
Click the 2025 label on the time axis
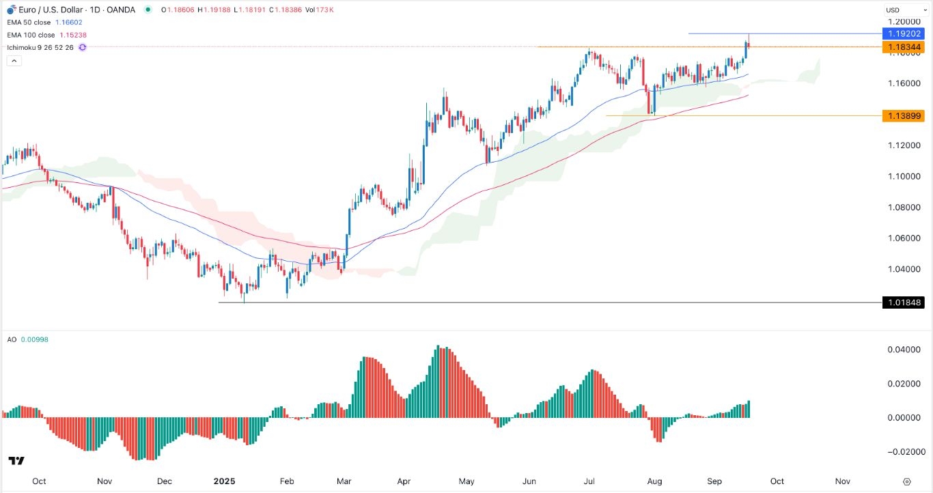tap(225, 481)
